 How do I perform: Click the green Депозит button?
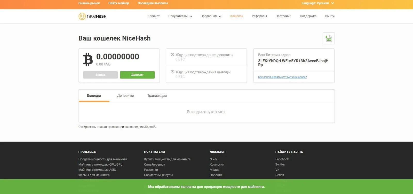[x=137, y=75]
